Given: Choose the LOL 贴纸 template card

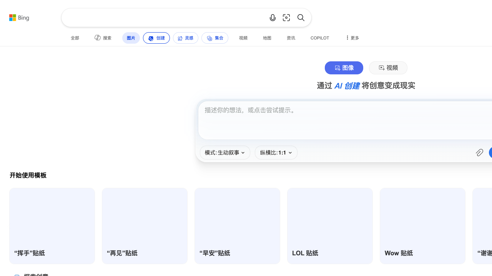Looking at the screenshot, I should [x=330, y=226].
